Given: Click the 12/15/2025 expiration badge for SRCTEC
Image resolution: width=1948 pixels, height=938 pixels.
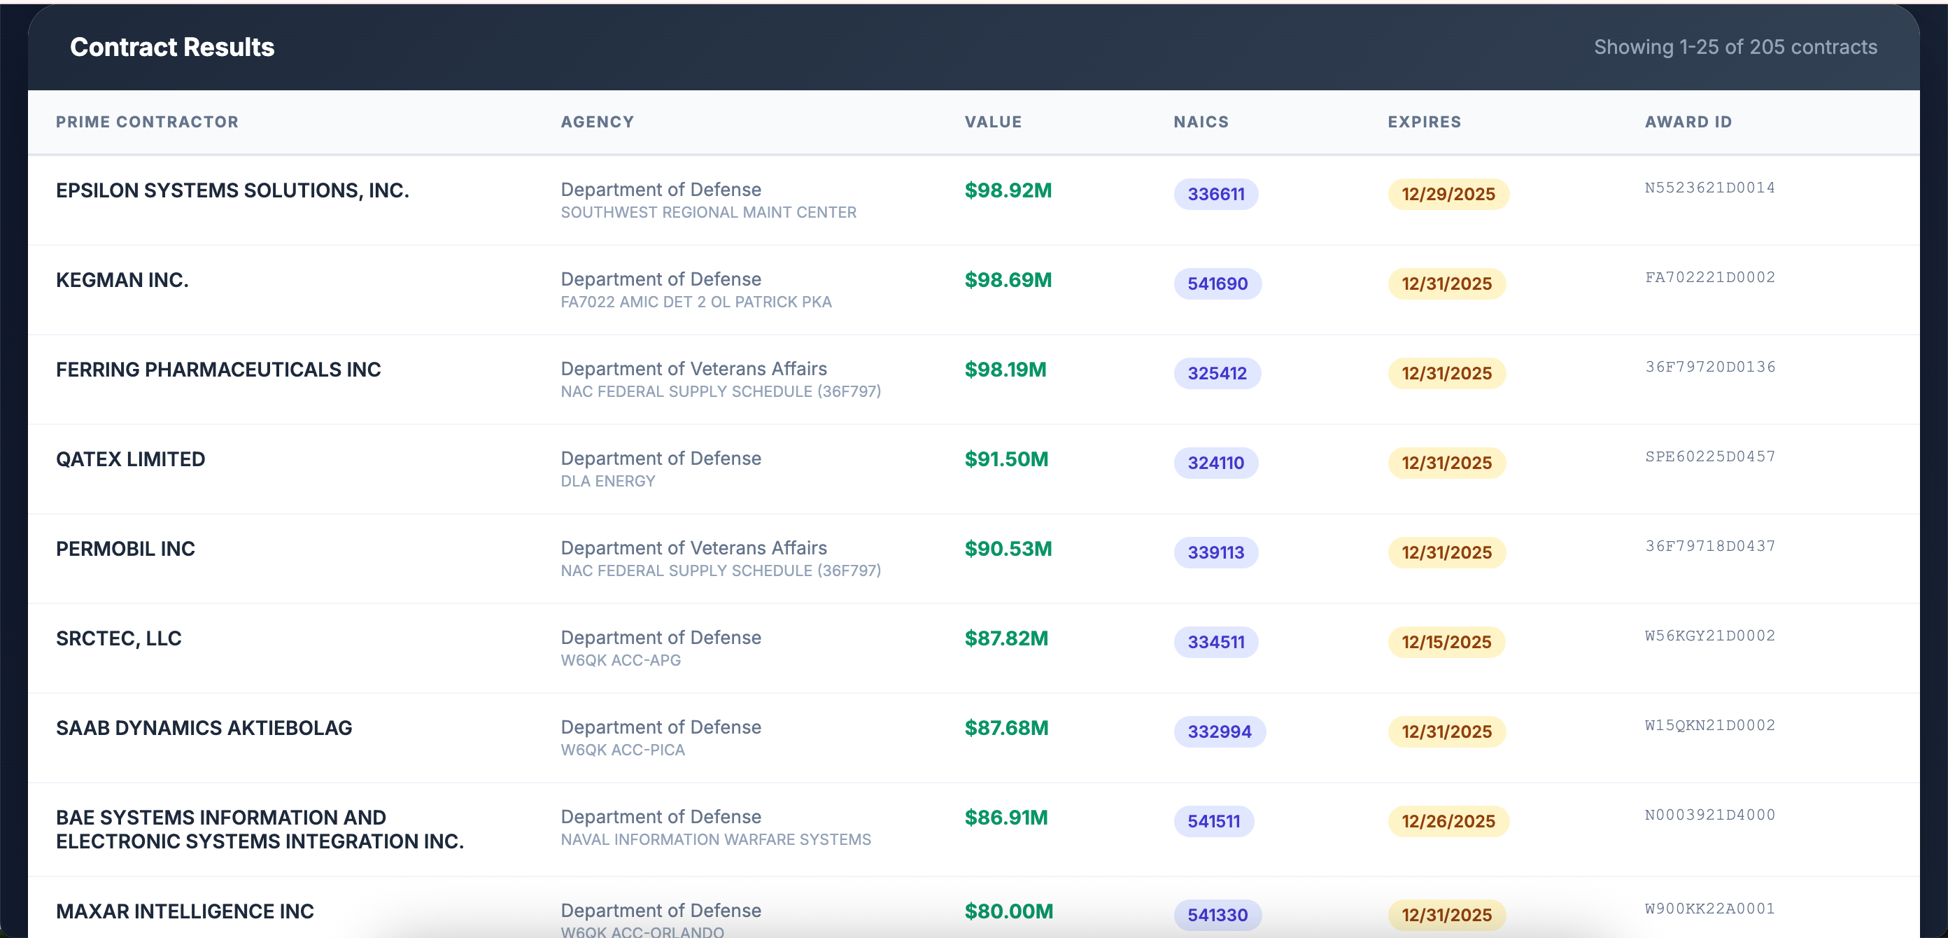Looking at the screenshot, I should (x=1446, y=641).
